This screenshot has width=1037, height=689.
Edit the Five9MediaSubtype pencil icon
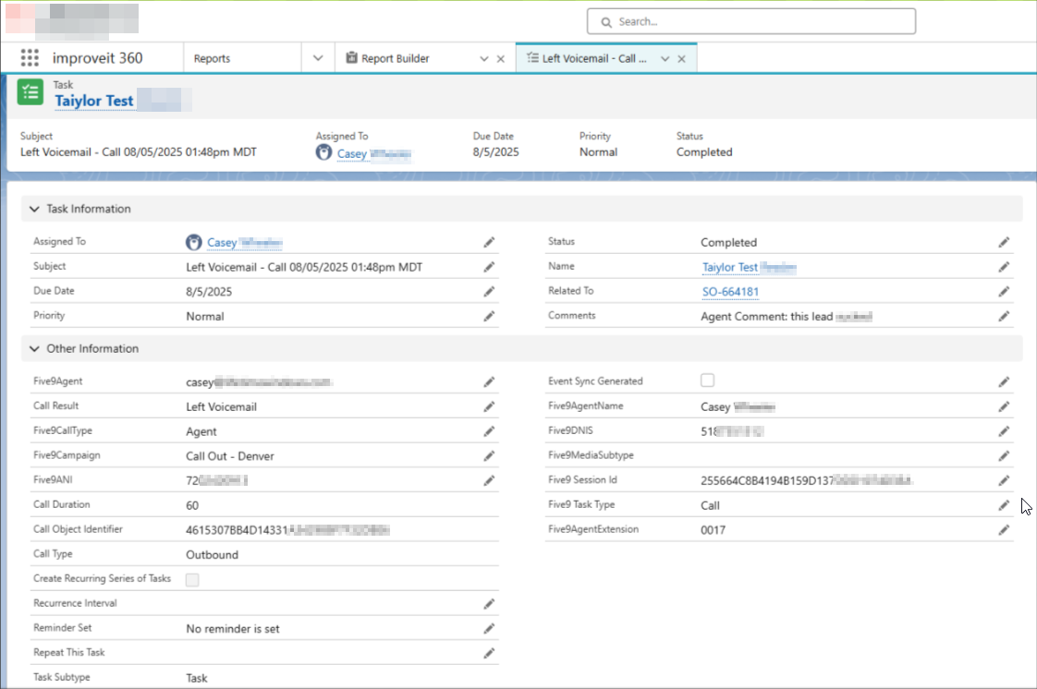1004,456
